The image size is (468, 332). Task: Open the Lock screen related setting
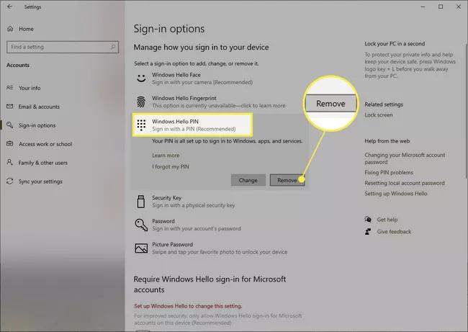point(379,115)
